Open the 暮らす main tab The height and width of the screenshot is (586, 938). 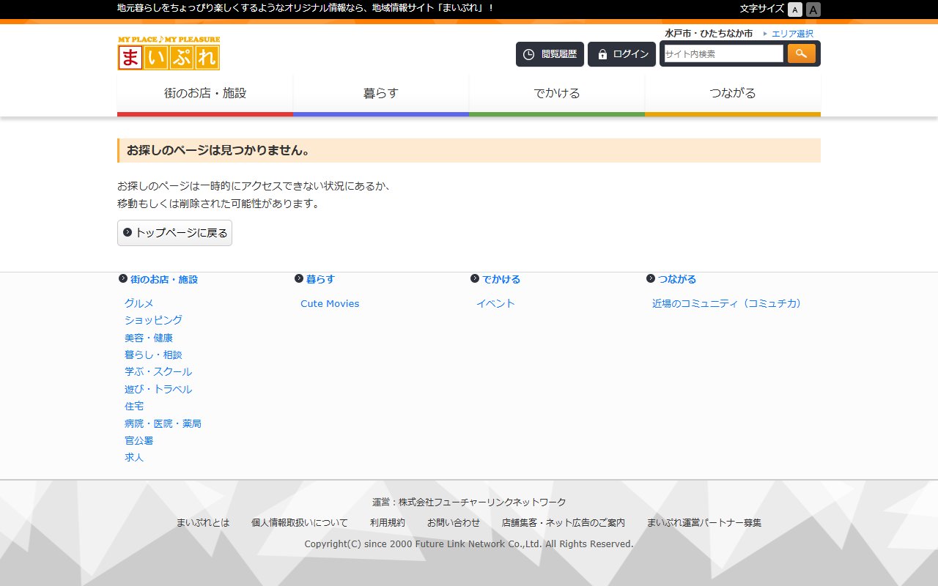click(x=381, y=95)
